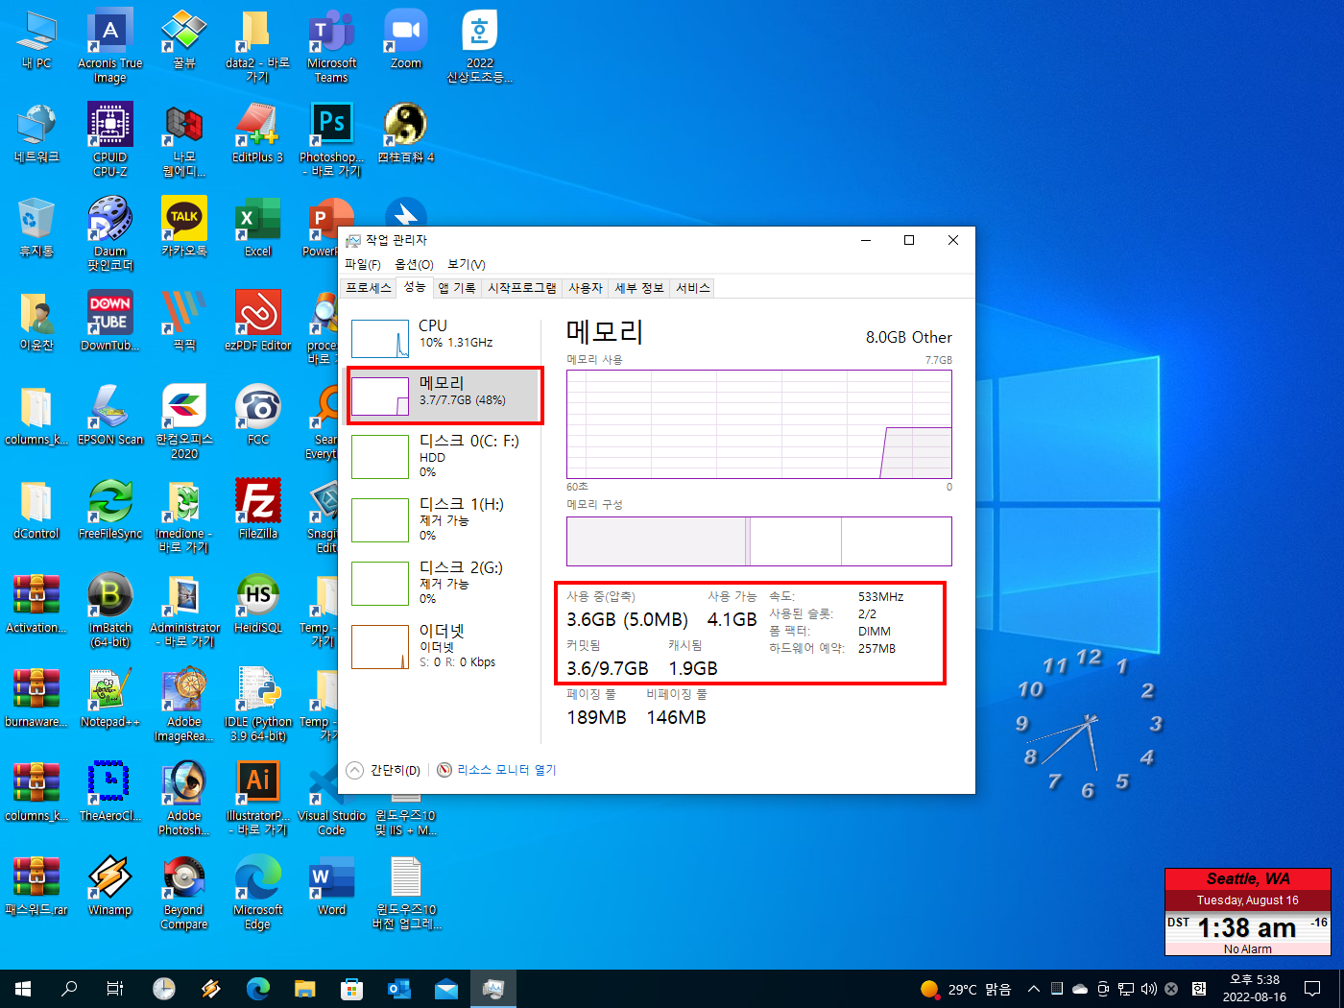Launch 한컴오피스 2020 from the desktop
This screenshot has height=1008, width=1344.
(184, 422)
